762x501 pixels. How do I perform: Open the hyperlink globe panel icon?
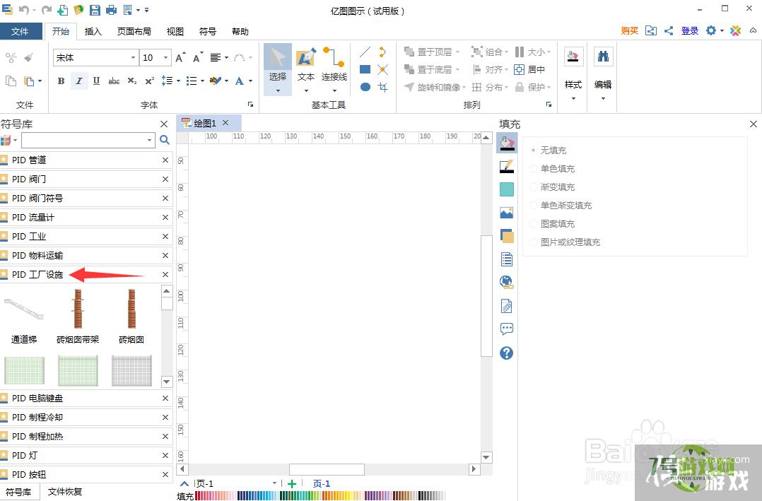pos(506,282)
